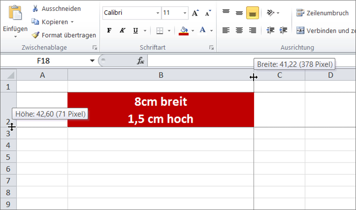
Task: Open the Schriftart dialog launcher
Action: pyautogui.click(x=211, y=47)
